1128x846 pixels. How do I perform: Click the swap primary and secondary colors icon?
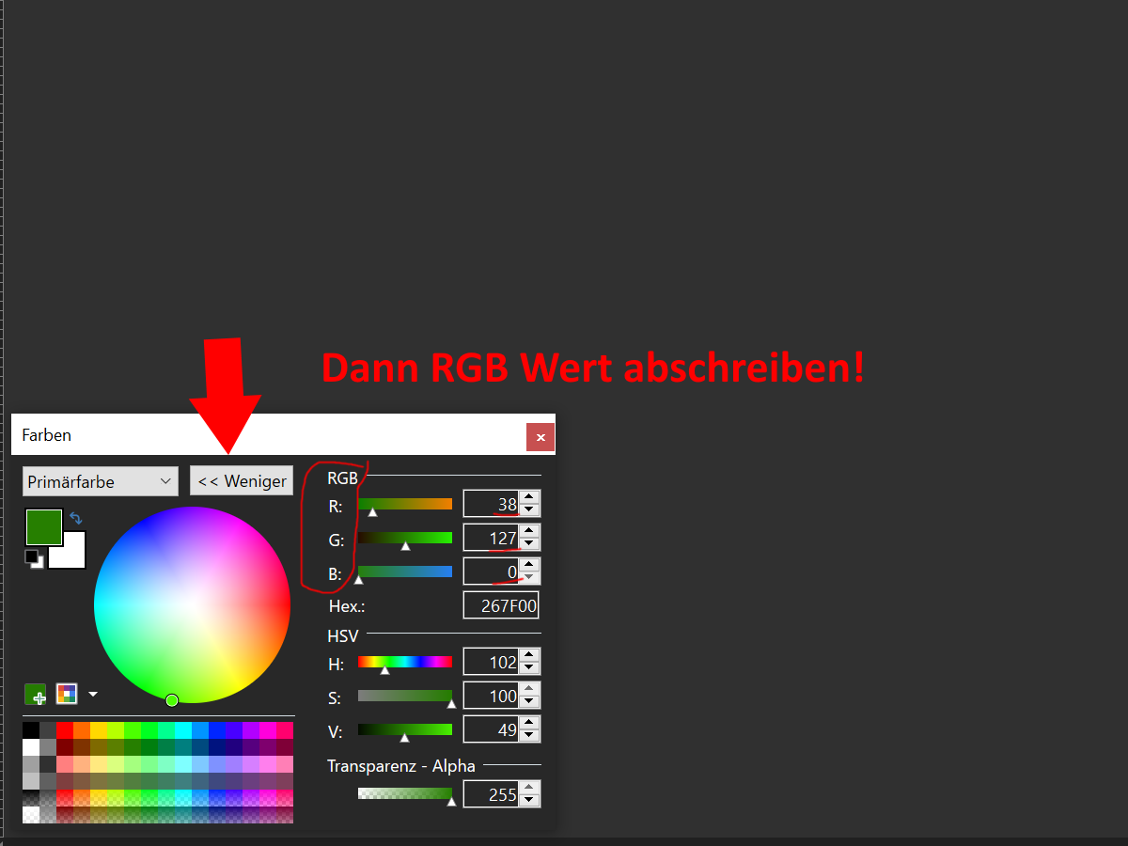coord(76,518)
